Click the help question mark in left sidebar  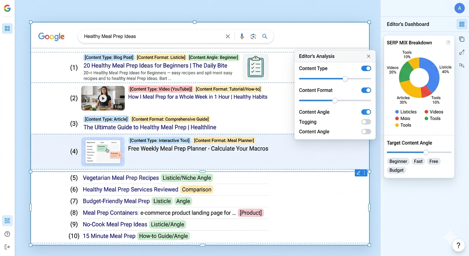point(7,234)
